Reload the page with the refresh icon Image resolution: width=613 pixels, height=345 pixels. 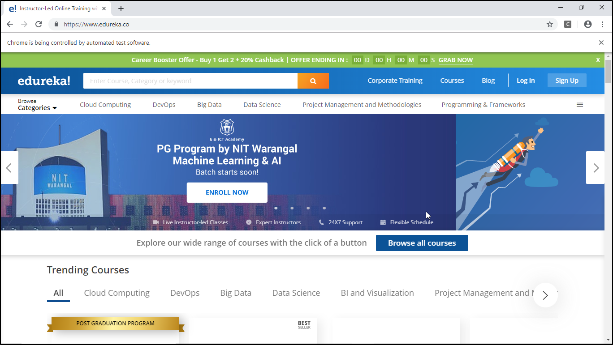click(x=39, y=24)
